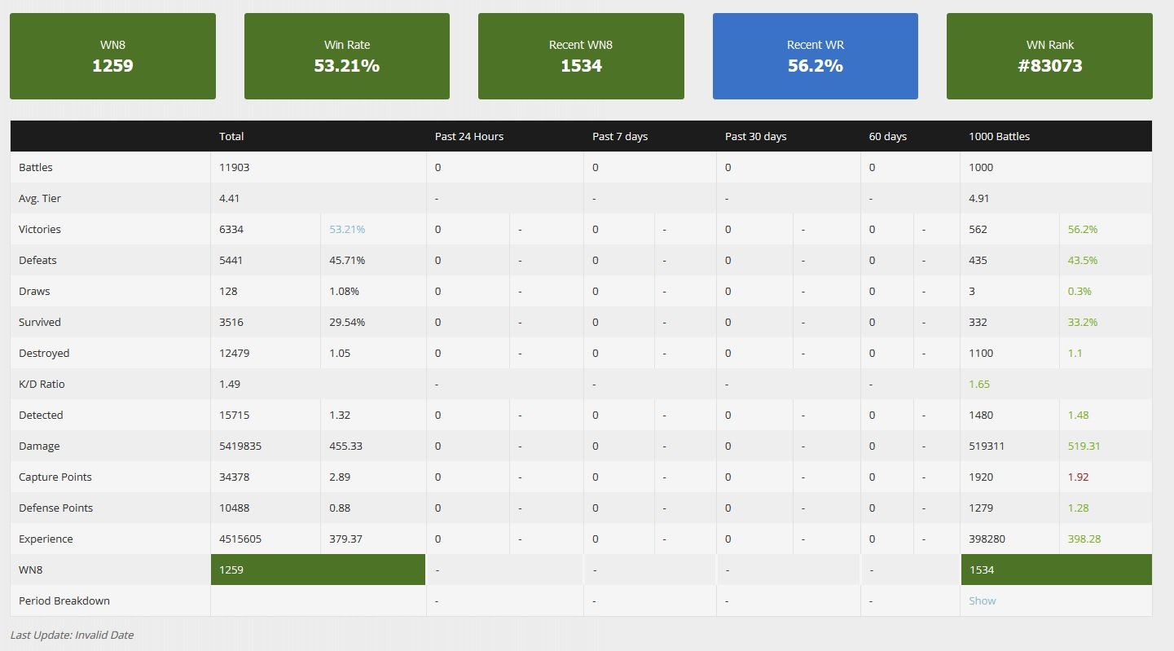
Task: Click the green WN8 1534 recent cell
Action: pos(1056,570)
